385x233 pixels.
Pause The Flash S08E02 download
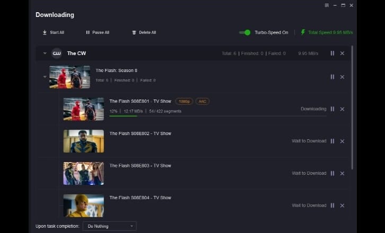[332, 141]
